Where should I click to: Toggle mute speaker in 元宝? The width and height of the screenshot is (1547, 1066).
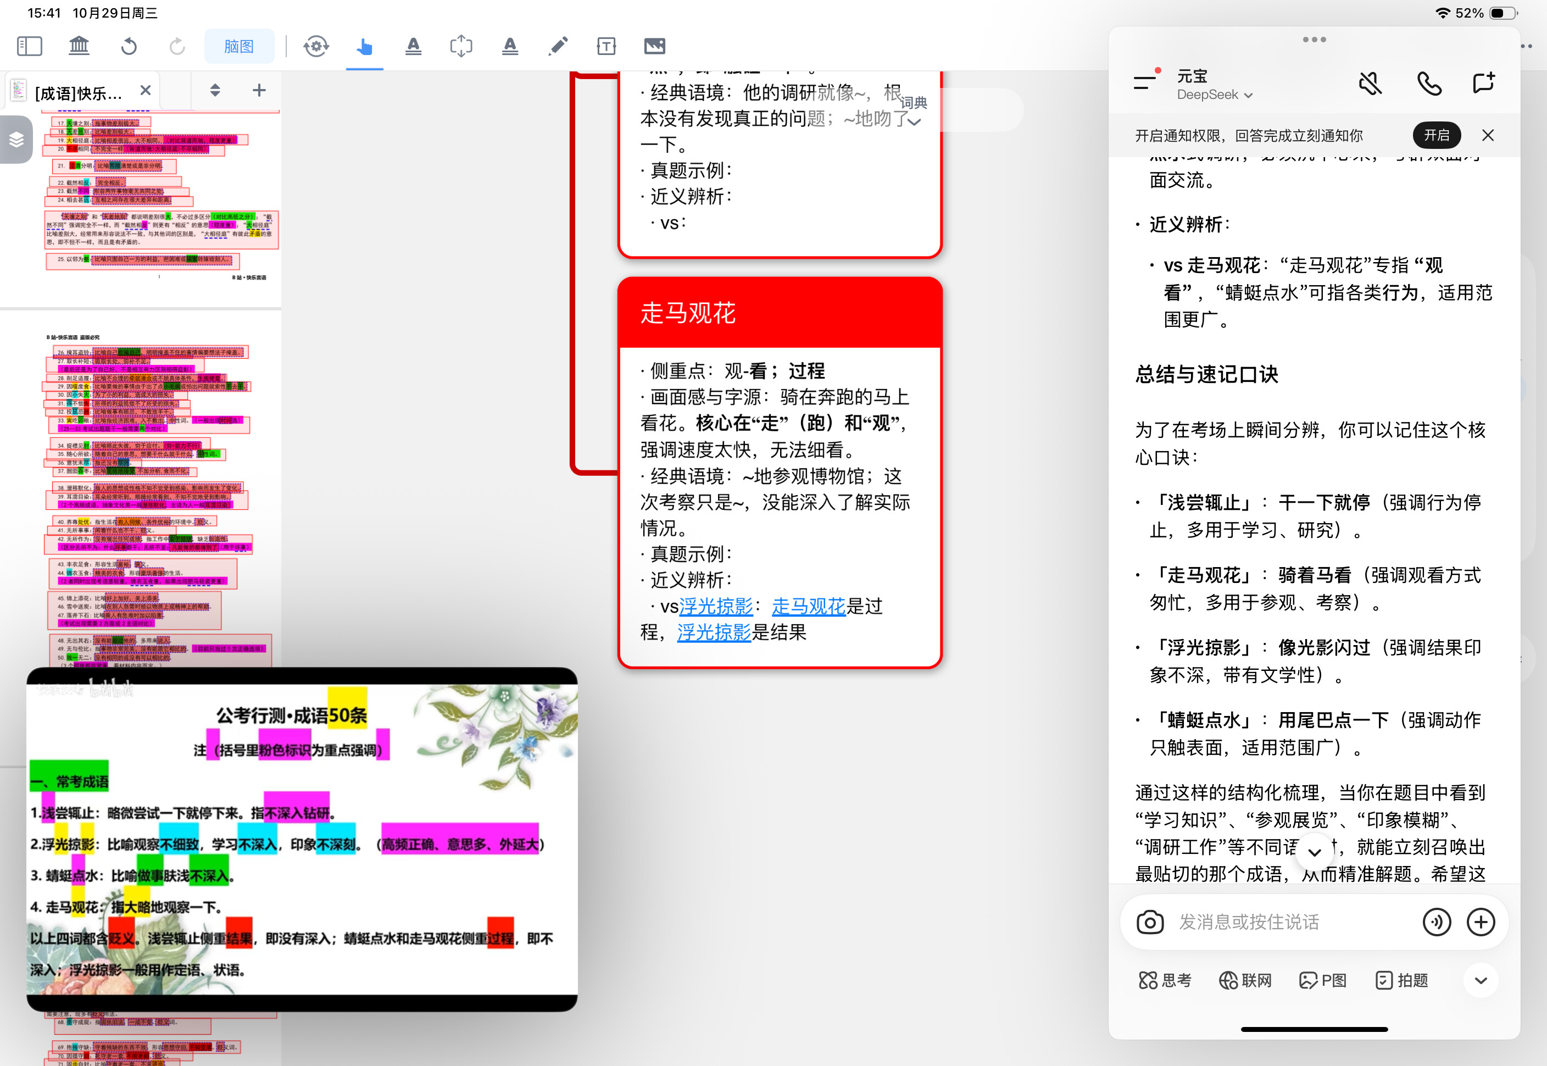coord(1370,84)
